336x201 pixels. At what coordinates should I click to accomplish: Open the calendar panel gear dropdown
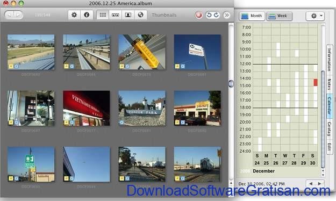(315, 16)
